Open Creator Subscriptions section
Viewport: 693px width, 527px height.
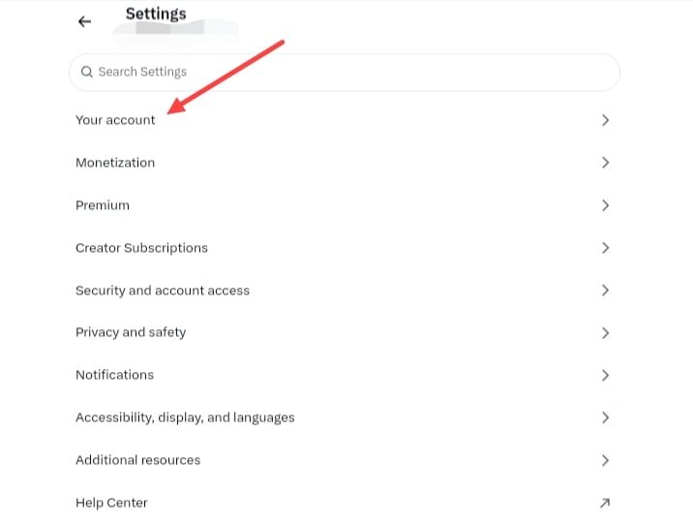(x=345, y=248)
